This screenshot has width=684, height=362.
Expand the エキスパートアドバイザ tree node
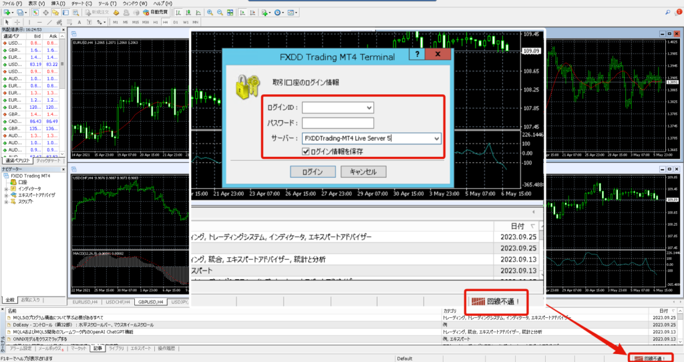tap(6, 196)
